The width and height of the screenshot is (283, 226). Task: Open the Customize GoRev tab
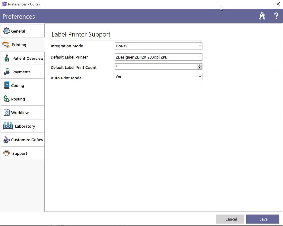point(23,140)
